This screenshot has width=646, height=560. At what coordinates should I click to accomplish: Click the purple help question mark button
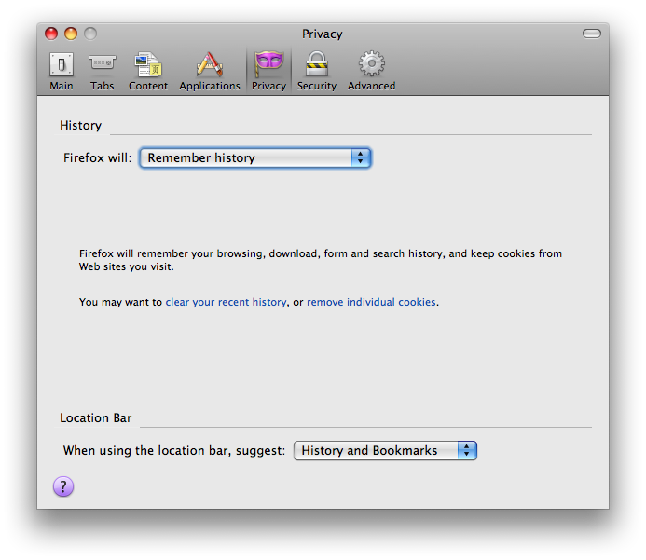point(63,486)
